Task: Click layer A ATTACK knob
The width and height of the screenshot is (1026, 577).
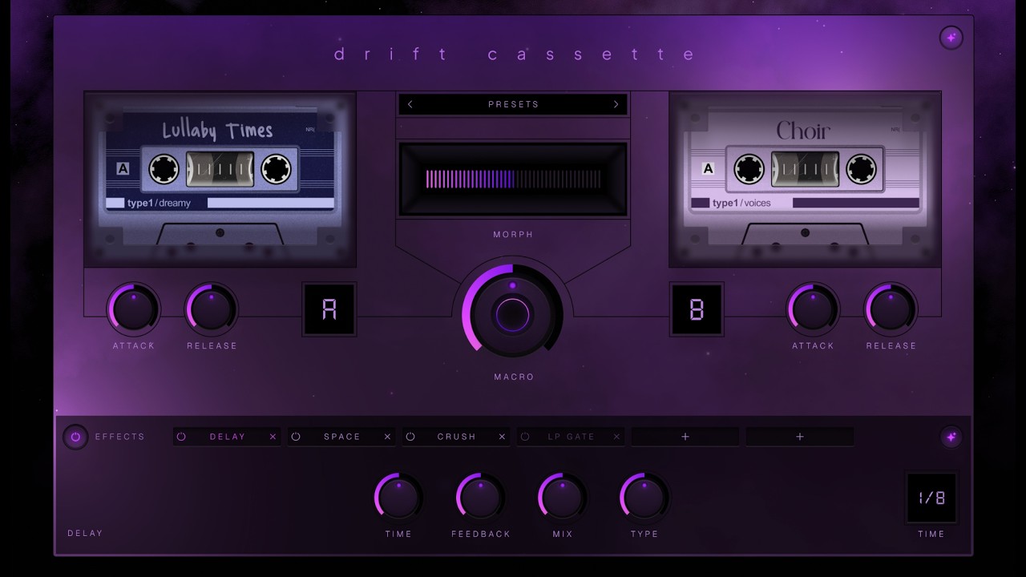Action: (x=134, y=309)
